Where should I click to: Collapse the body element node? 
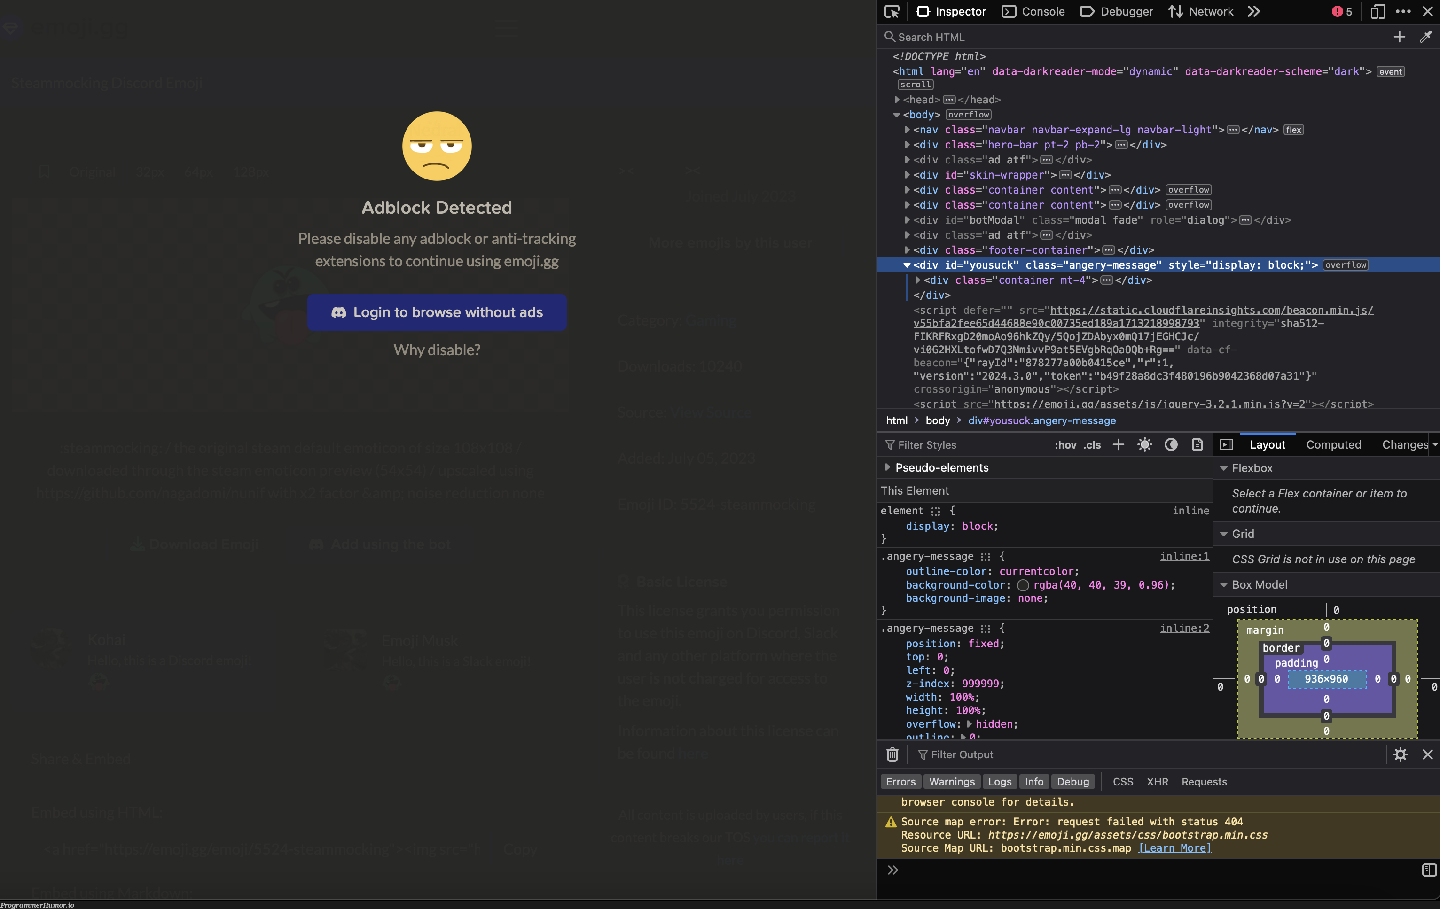click(896, 115)
